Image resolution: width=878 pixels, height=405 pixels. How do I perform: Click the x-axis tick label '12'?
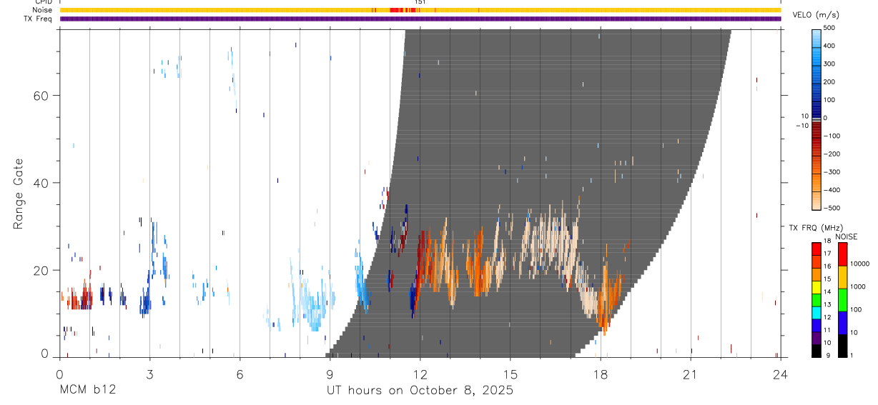[420, 374]
